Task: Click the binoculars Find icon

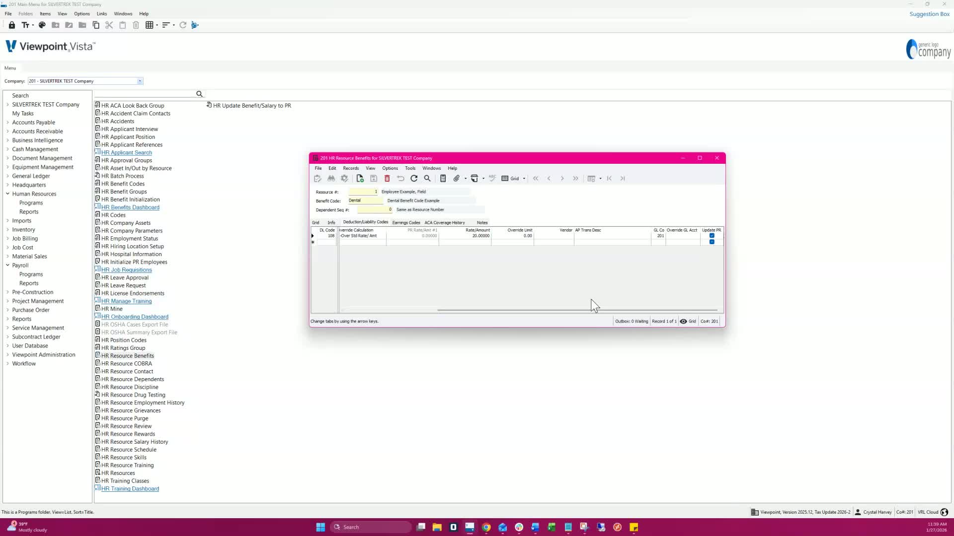Action: pyautogui.click(x=331, y=179)
